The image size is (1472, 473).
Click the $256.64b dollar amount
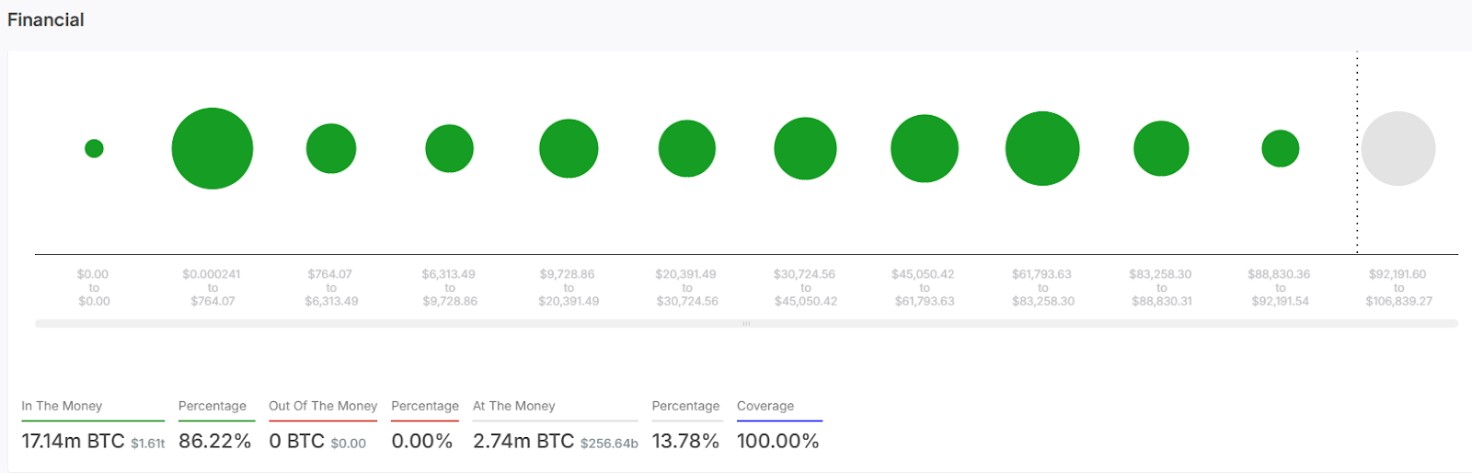tap(609, 444)
